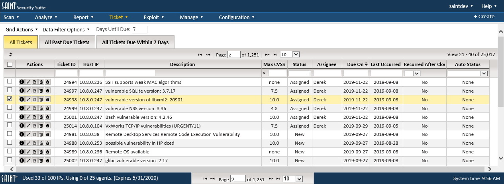Click the Days Until Due field
504x184 pixels.
pyautogui.click(x=139, y=29)
